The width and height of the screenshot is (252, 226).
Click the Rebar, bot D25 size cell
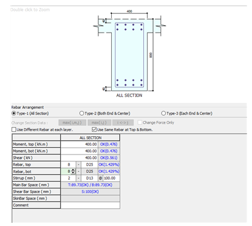[x=90, y=171]
